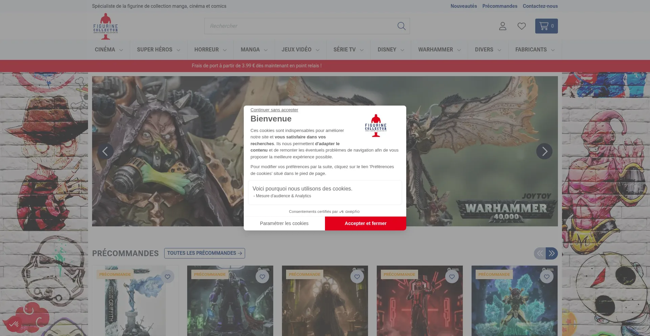Open the wishlist heart in header
650x336 pixels.
[x=521, y=26]
